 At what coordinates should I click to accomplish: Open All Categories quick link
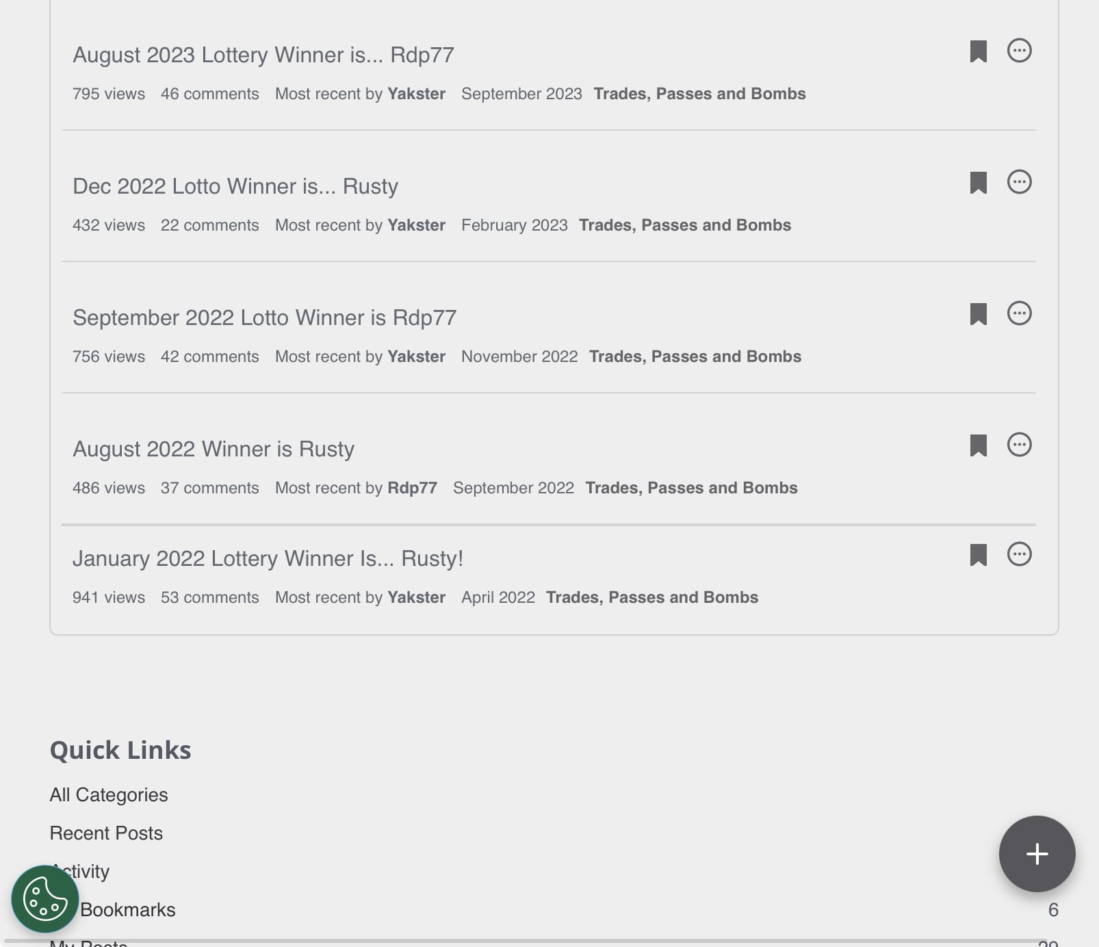(109, 795)
